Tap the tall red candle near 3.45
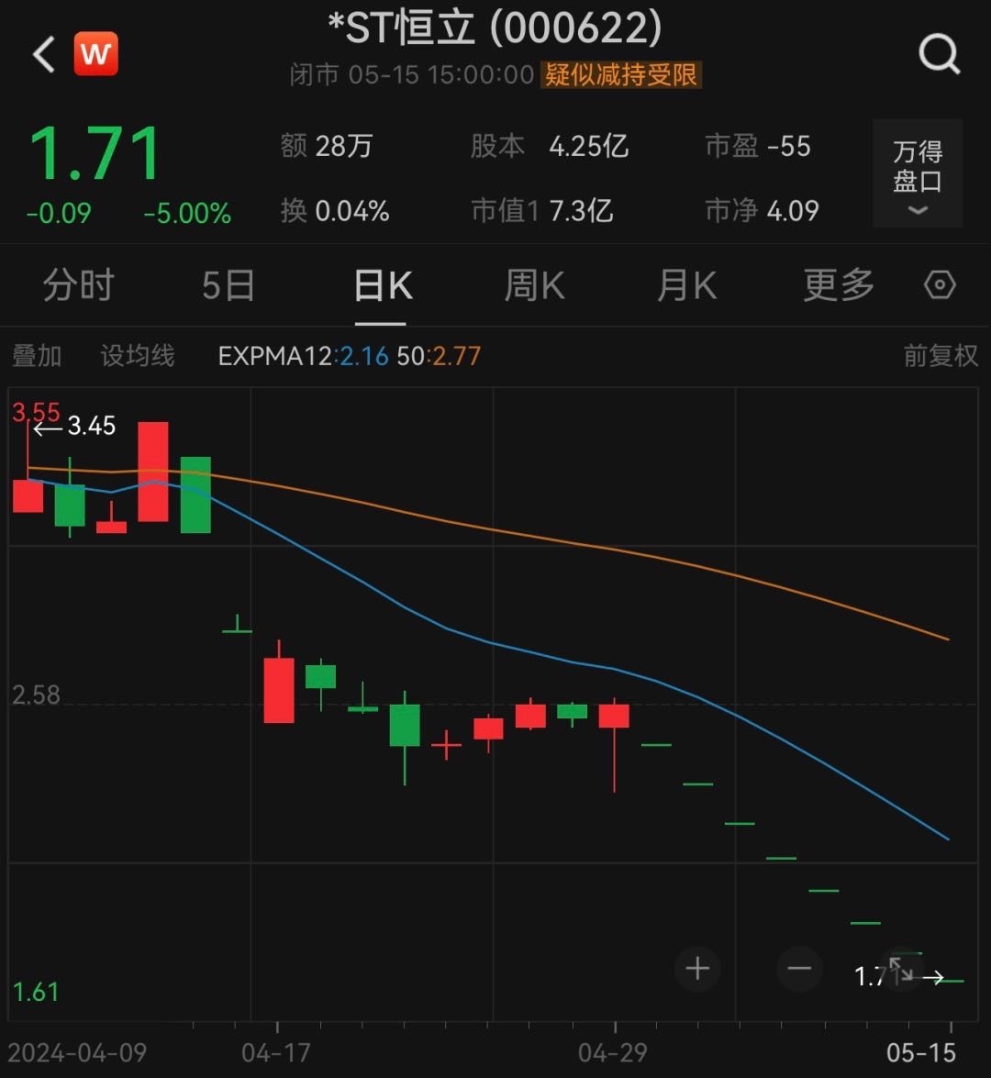991x1078 pixels. tap(152, 472)
